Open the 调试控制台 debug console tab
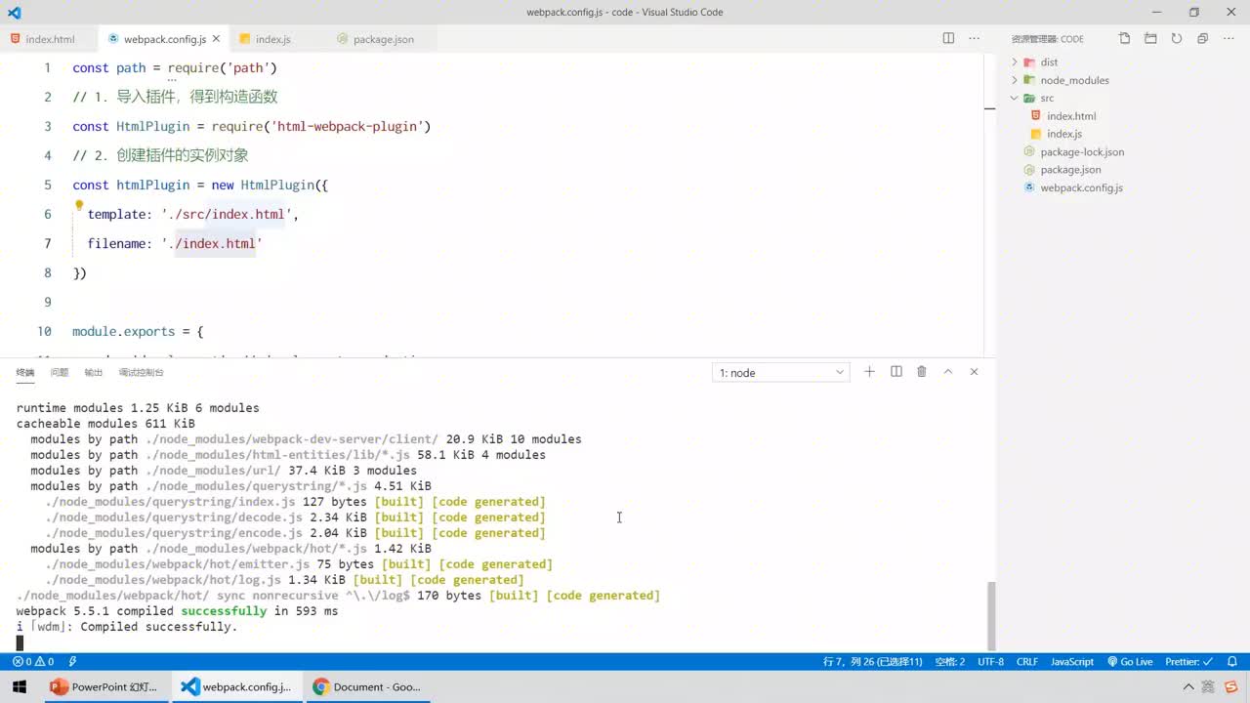The image size is (1250, 703). [142, 372]
